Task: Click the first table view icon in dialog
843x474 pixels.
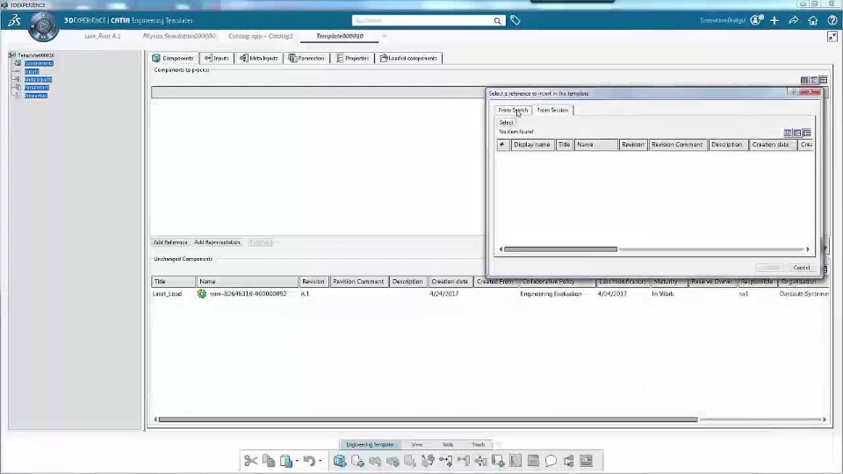Action: tap(788, 133)
